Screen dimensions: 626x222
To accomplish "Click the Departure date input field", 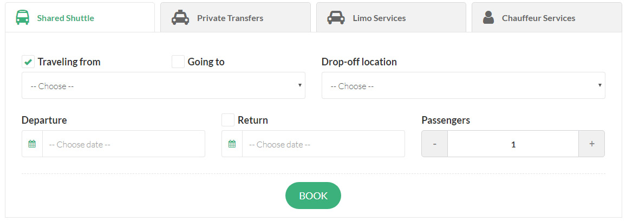I will (x=124, y=144).
